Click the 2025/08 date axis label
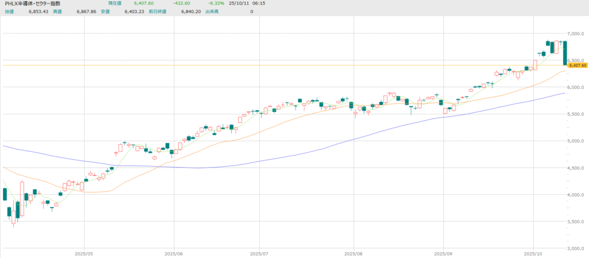Image resolution: width=589 pixels, height=258 pixels. [x=353, y=253]
